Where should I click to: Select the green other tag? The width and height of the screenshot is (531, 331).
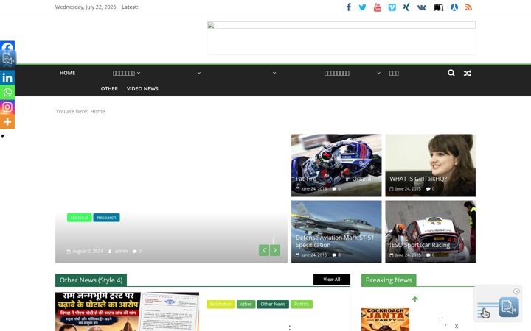coord(246,304)
